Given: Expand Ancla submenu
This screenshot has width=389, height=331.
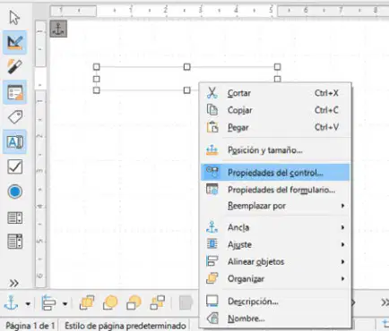Looking at the screenshot, I should 275,227.
